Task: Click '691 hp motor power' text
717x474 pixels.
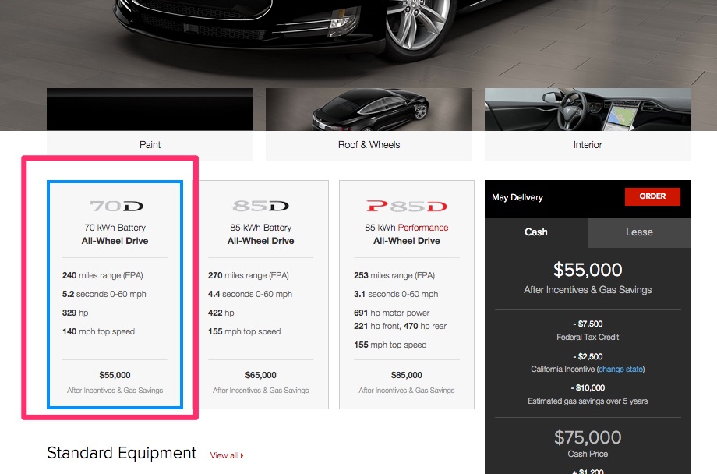Action: coord(391,313)
